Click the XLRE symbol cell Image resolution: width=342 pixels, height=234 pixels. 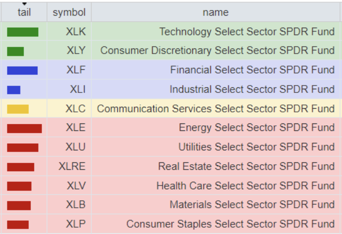tap(72, 166)
